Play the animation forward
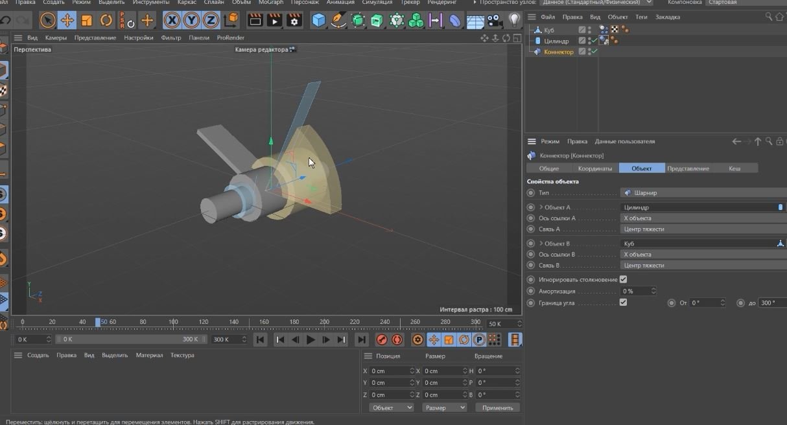This screenshot has width=787, height=425. 311,339
